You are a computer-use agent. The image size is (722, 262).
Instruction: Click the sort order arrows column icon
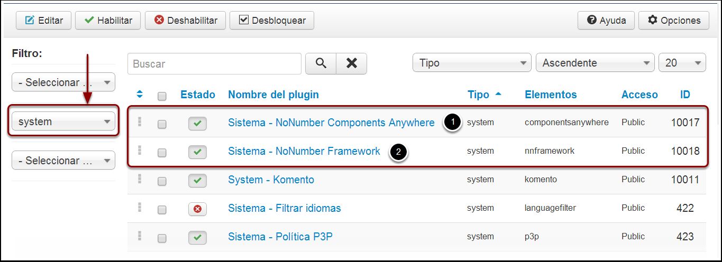click(x=140, y=95)
